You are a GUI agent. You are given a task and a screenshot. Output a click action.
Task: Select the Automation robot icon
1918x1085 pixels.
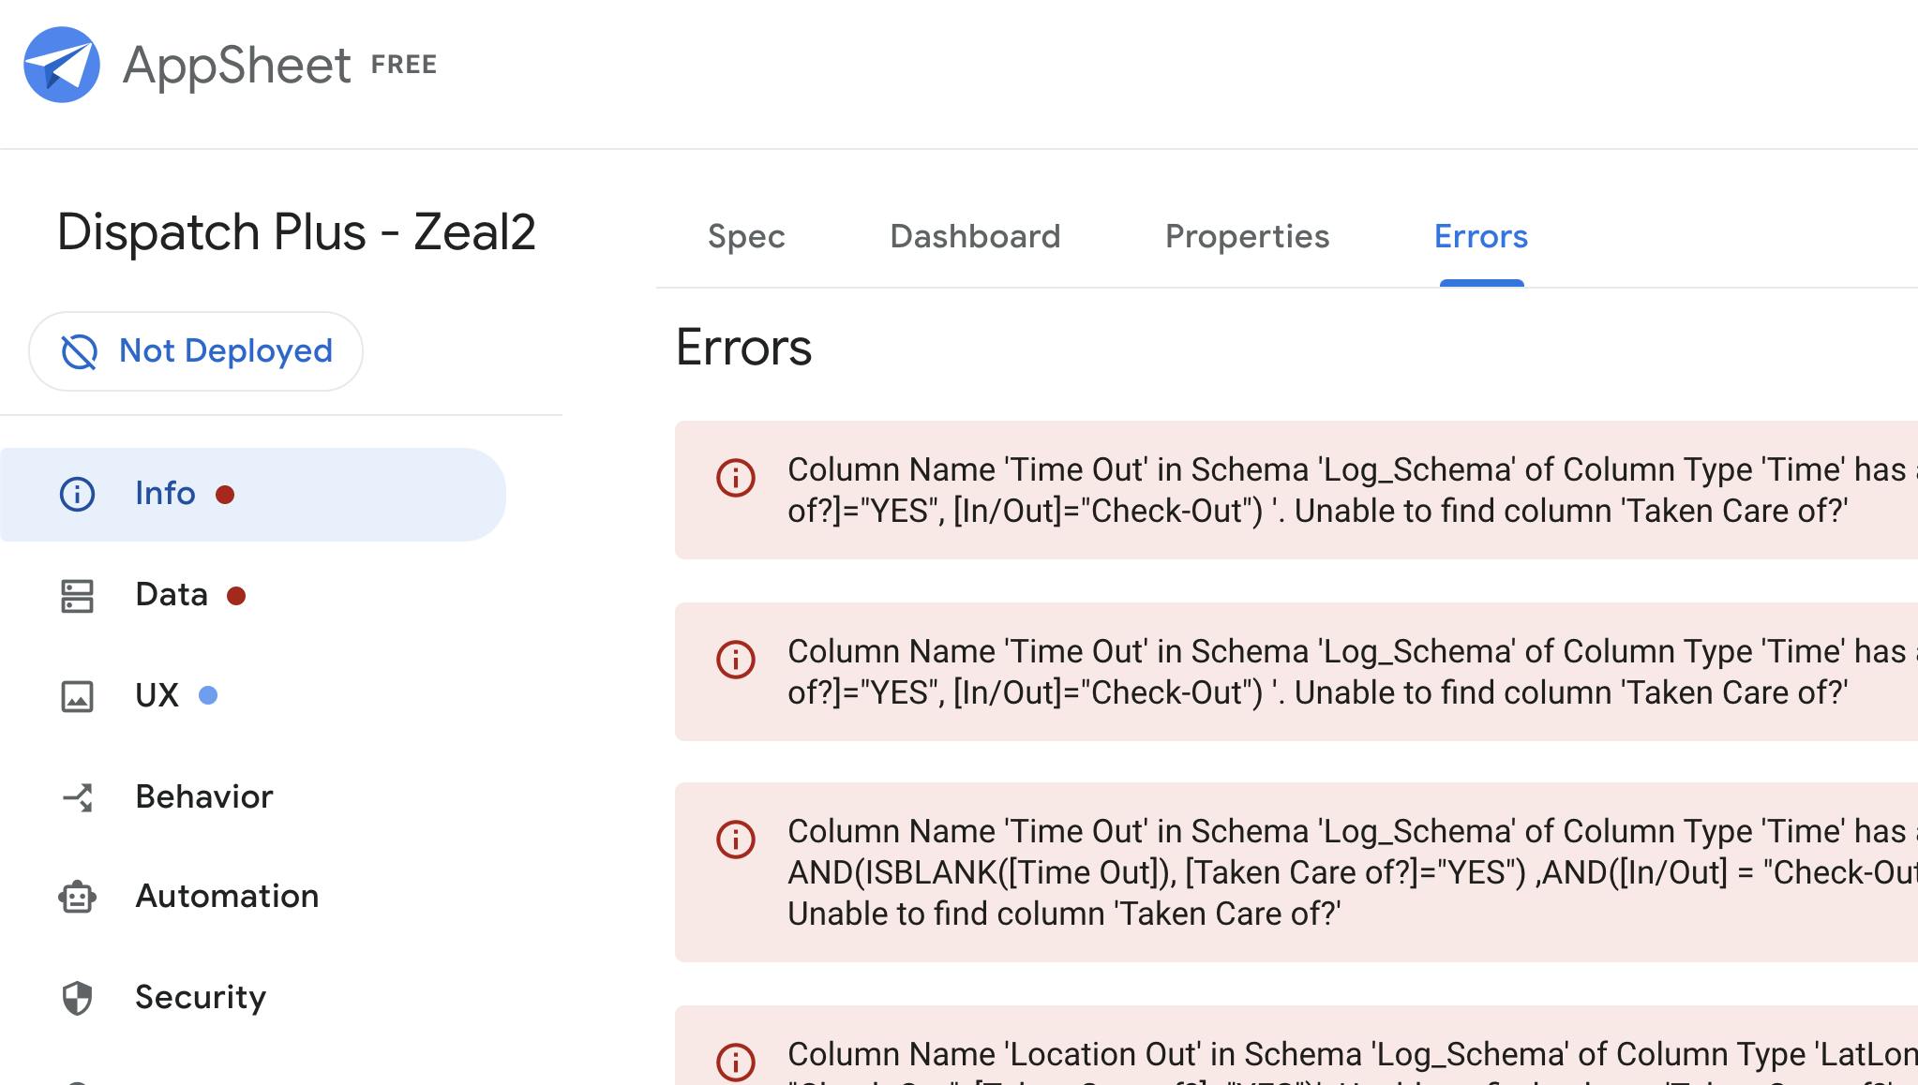(77, 897)
